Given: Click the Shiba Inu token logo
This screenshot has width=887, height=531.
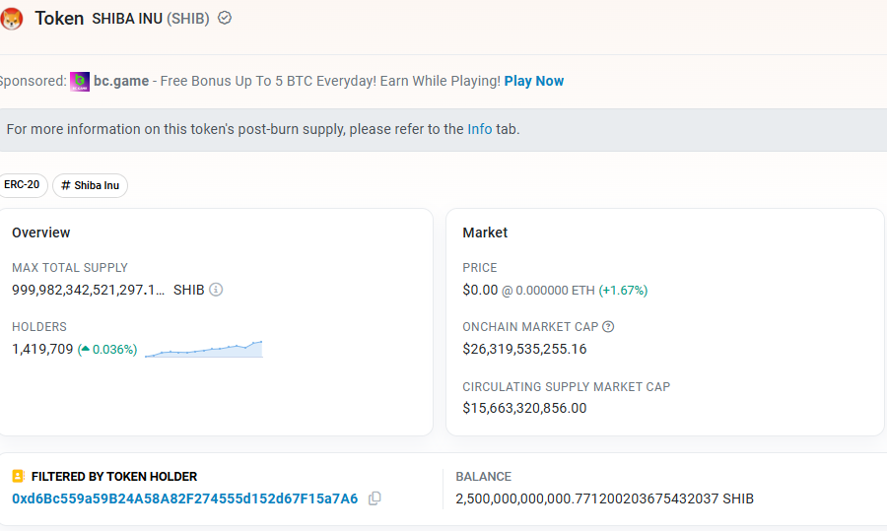Looking at the screenshot, I should coord(11,18).
